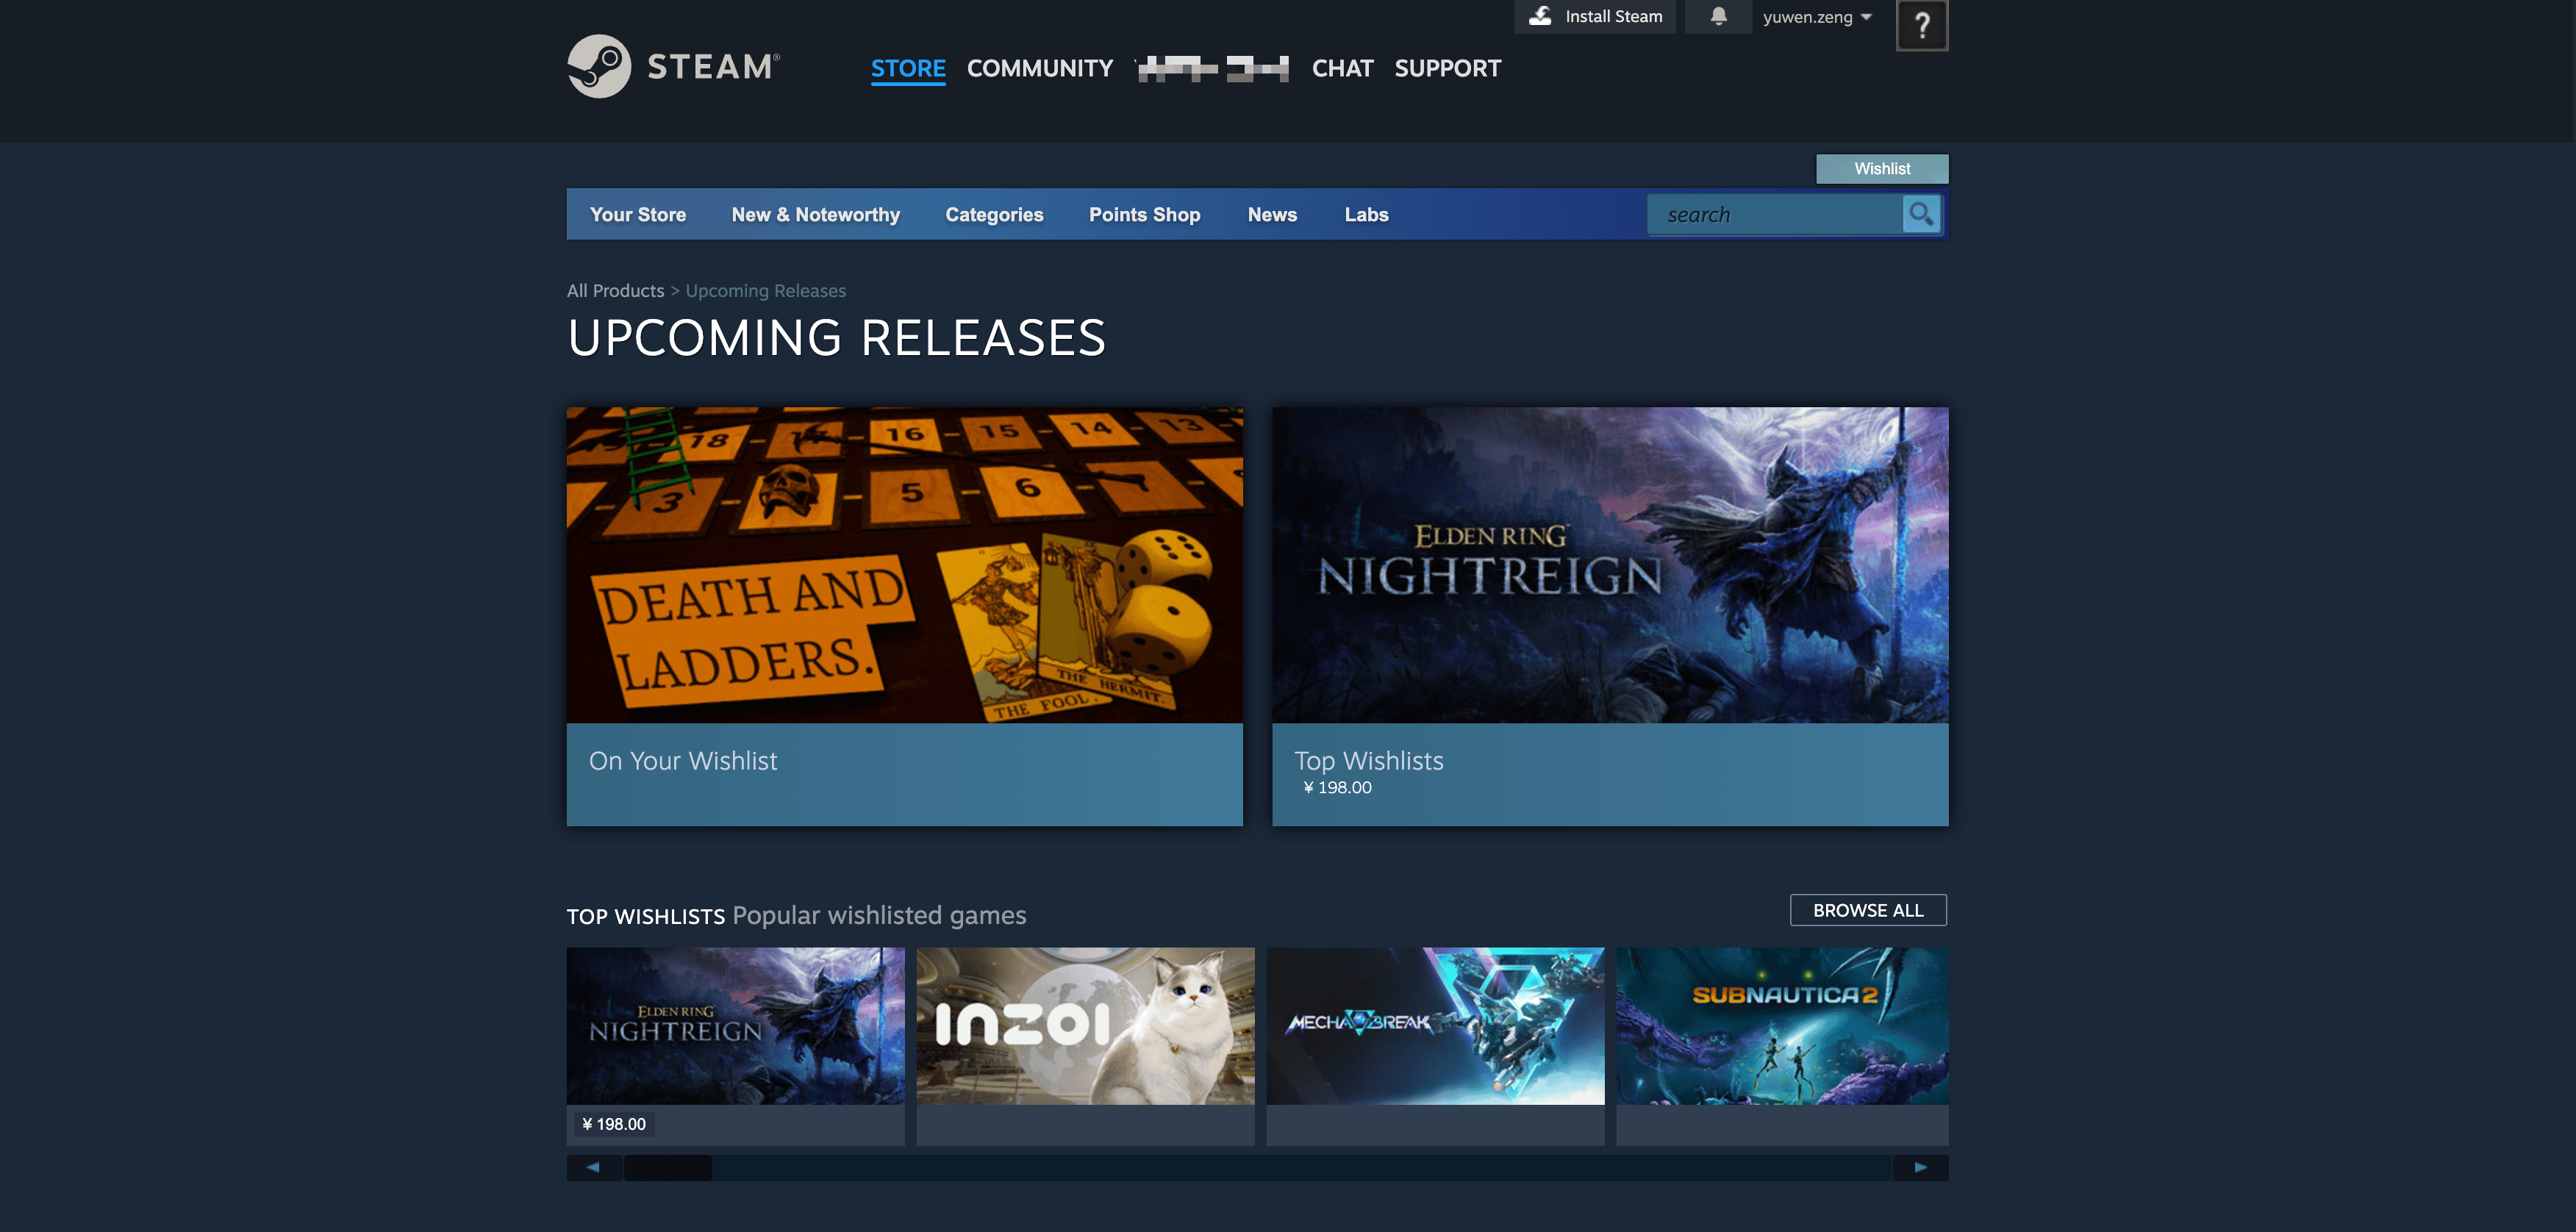Open the inZOI game thumbnail

(x=1085, y=1026)
